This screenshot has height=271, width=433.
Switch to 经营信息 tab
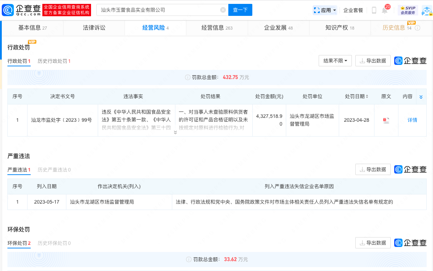tap(217, 28)
